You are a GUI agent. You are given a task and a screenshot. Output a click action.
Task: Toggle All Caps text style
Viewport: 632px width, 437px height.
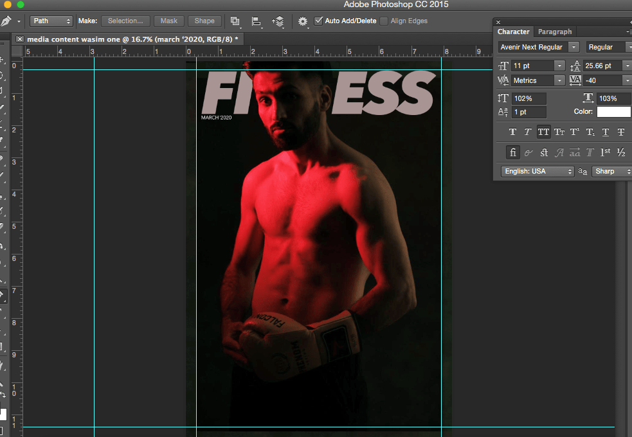click(543, 132)
